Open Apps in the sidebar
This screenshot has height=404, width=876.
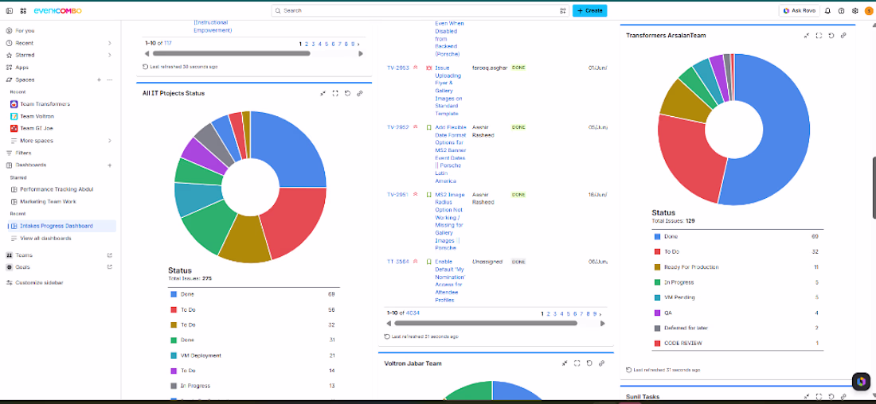(x=22, y=68)
